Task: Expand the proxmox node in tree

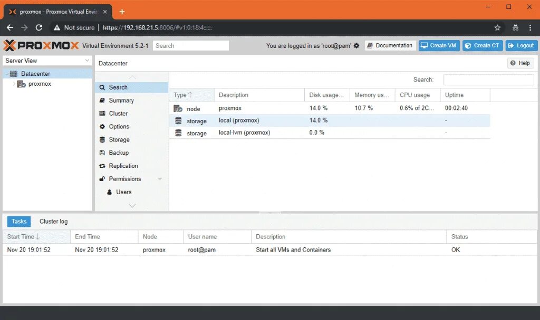Action: pyautogui.click(x=14, y=84)
